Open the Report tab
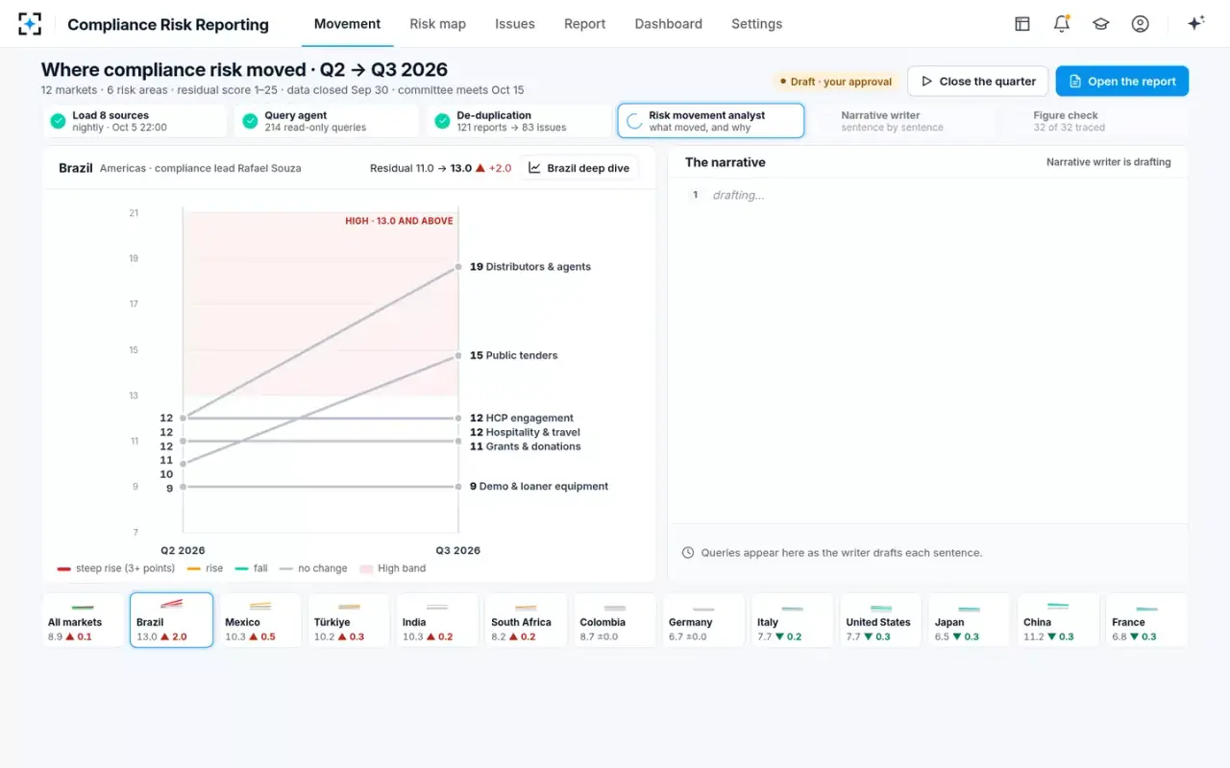The image size is (1230, 768). (x=585, y=24)
